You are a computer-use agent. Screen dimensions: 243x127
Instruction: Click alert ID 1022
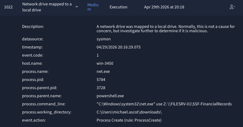(8, 7)
